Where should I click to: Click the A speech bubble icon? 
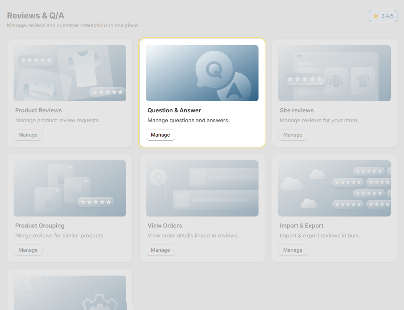(234, 88)
